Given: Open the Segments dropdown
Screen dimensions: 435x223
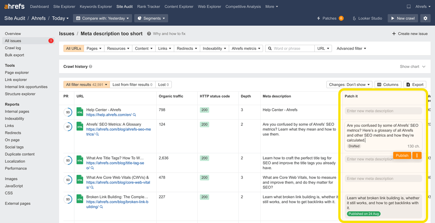Looking at the screenshot, I should coord(151,18).
